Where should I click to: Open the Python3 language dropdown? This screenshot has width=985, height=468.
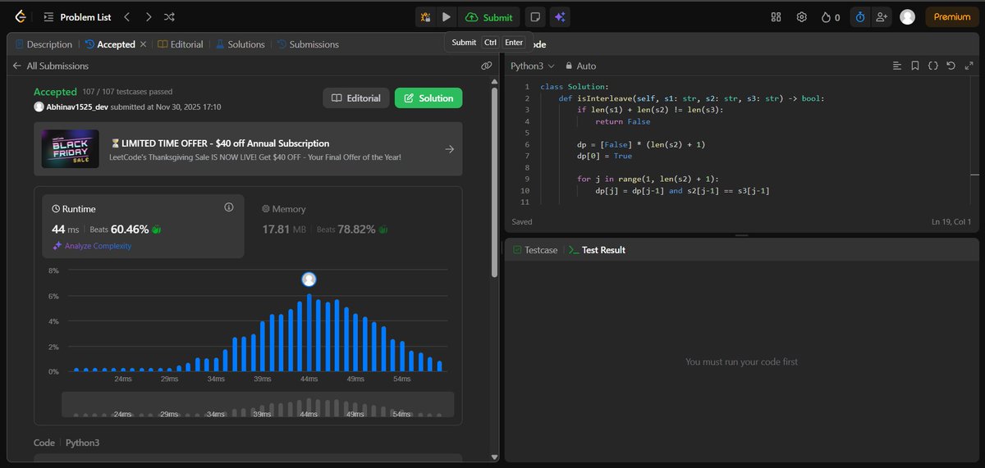click(x=533, y=66)
